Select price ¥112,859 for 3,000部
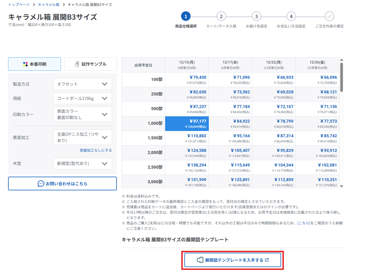This screenshot has width=374, height=276. [274, 182]
